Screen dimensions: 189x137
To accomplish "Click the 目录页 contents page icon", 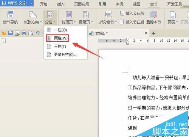I will (86, 15).
